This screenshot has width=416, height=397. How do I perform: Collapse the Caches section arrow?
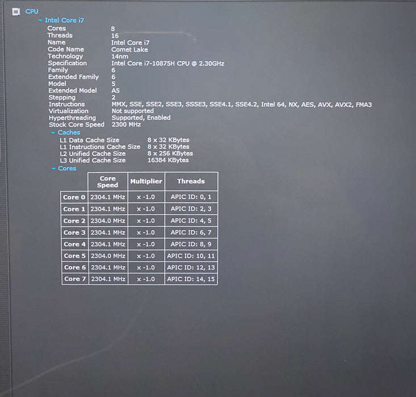(53, 132)
